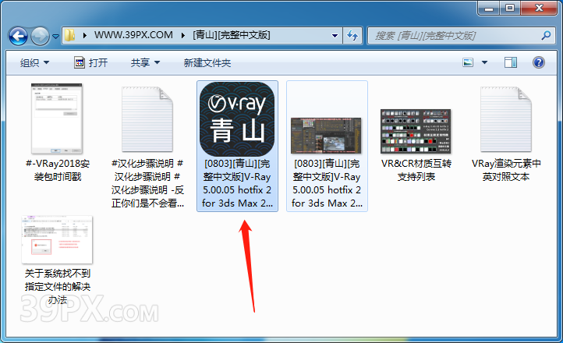Click the file name VRay渲染元素中英对照文本

tap(506, 170)
